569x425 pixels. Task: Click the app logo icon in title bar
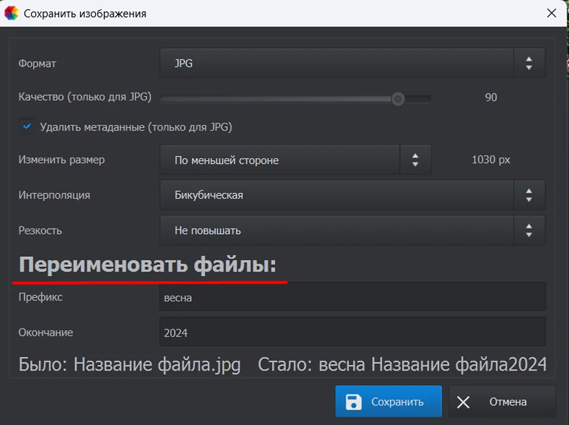[11, 13]
